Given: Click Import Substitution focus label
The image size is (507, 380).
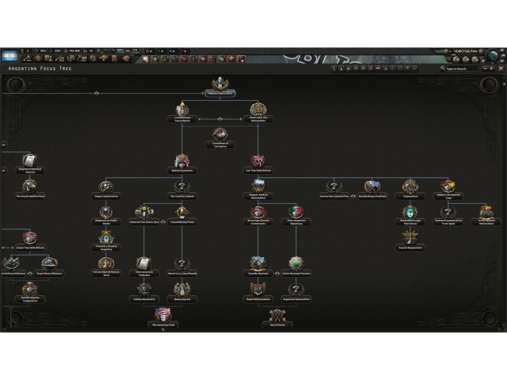Looking at the screenshot, I should (106, 196).
